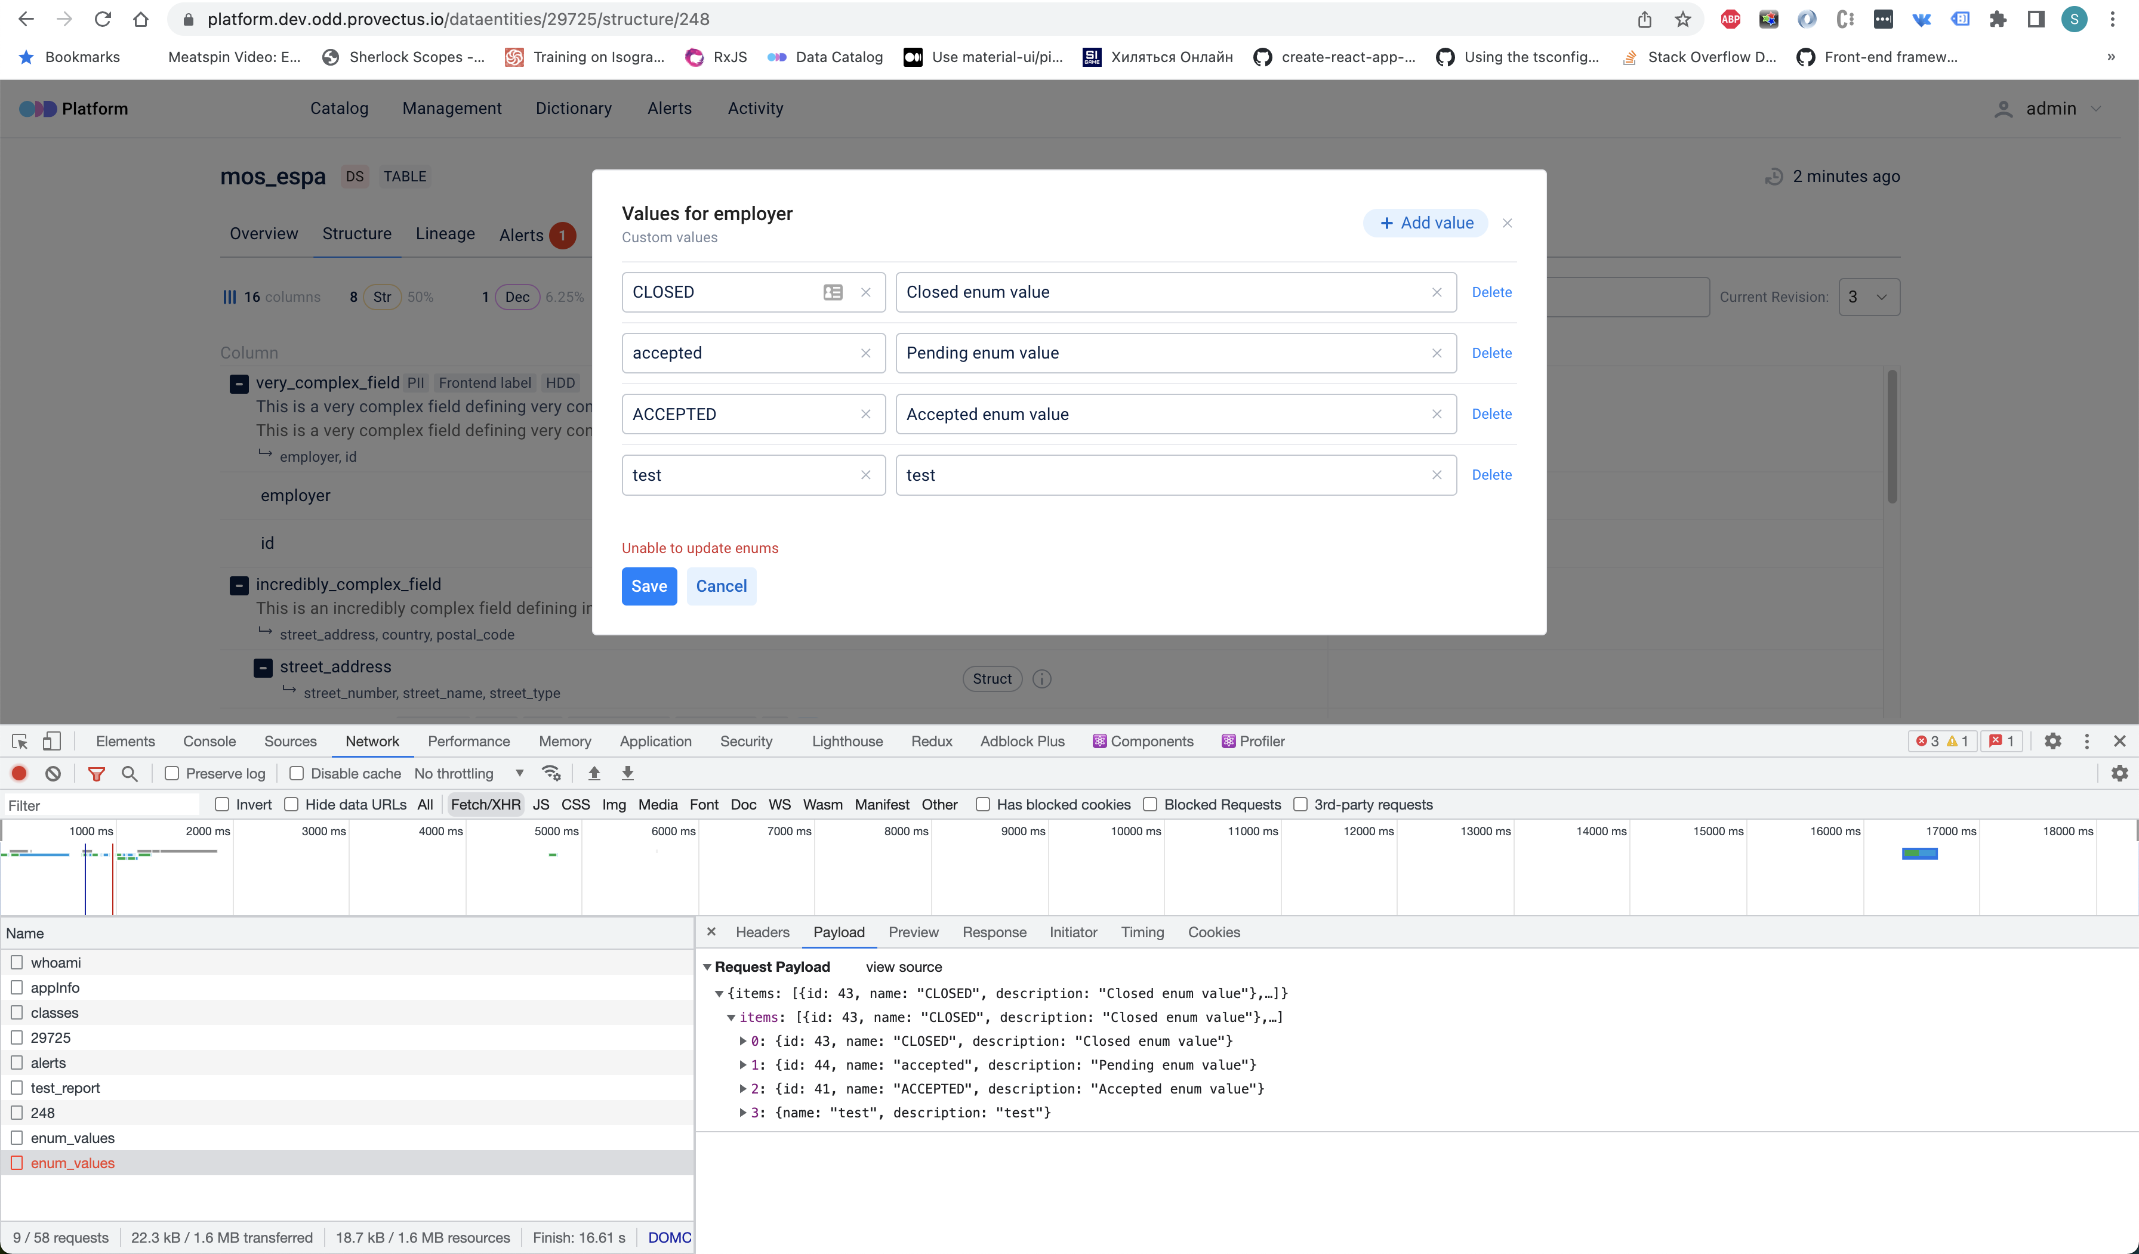Open dictionary lookup icon in CLOSED field
Viewport: 2139px width, 1254px height.
tap(833, 292)
